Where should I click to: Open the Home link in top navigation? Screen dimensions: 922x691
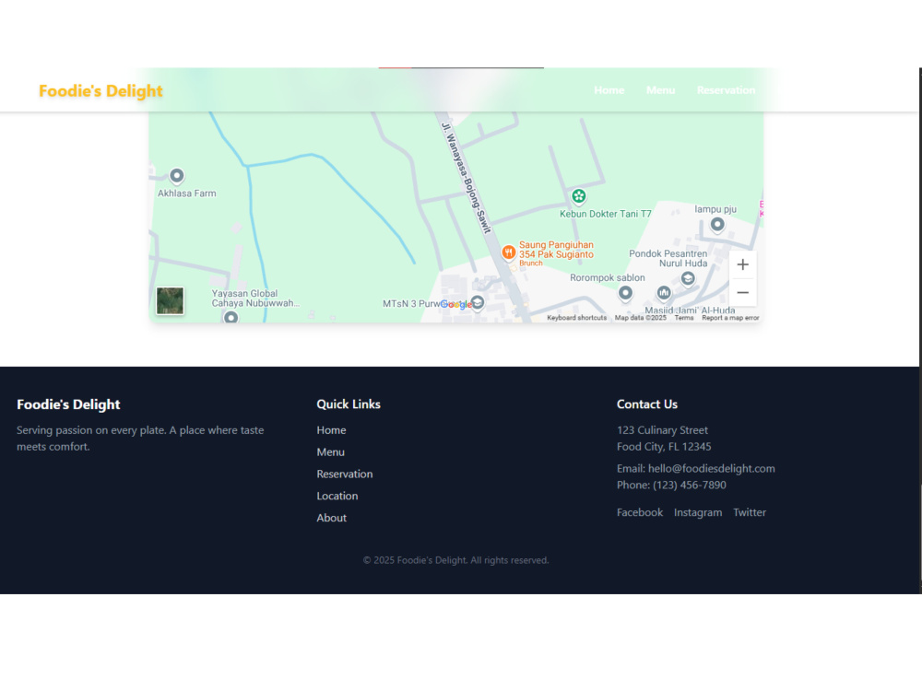point(609,90)
